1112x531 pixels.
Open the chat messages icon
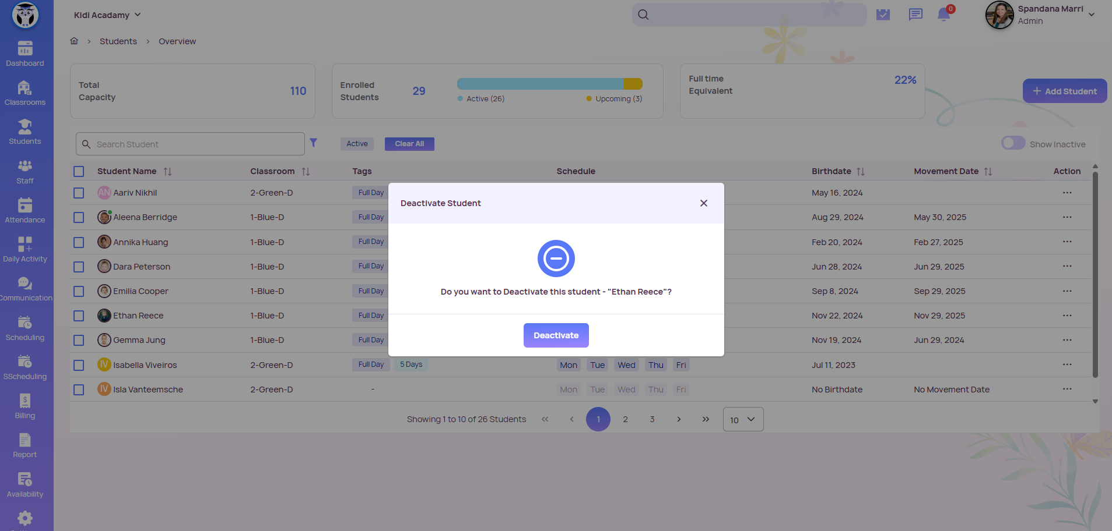tap(915, 15)
